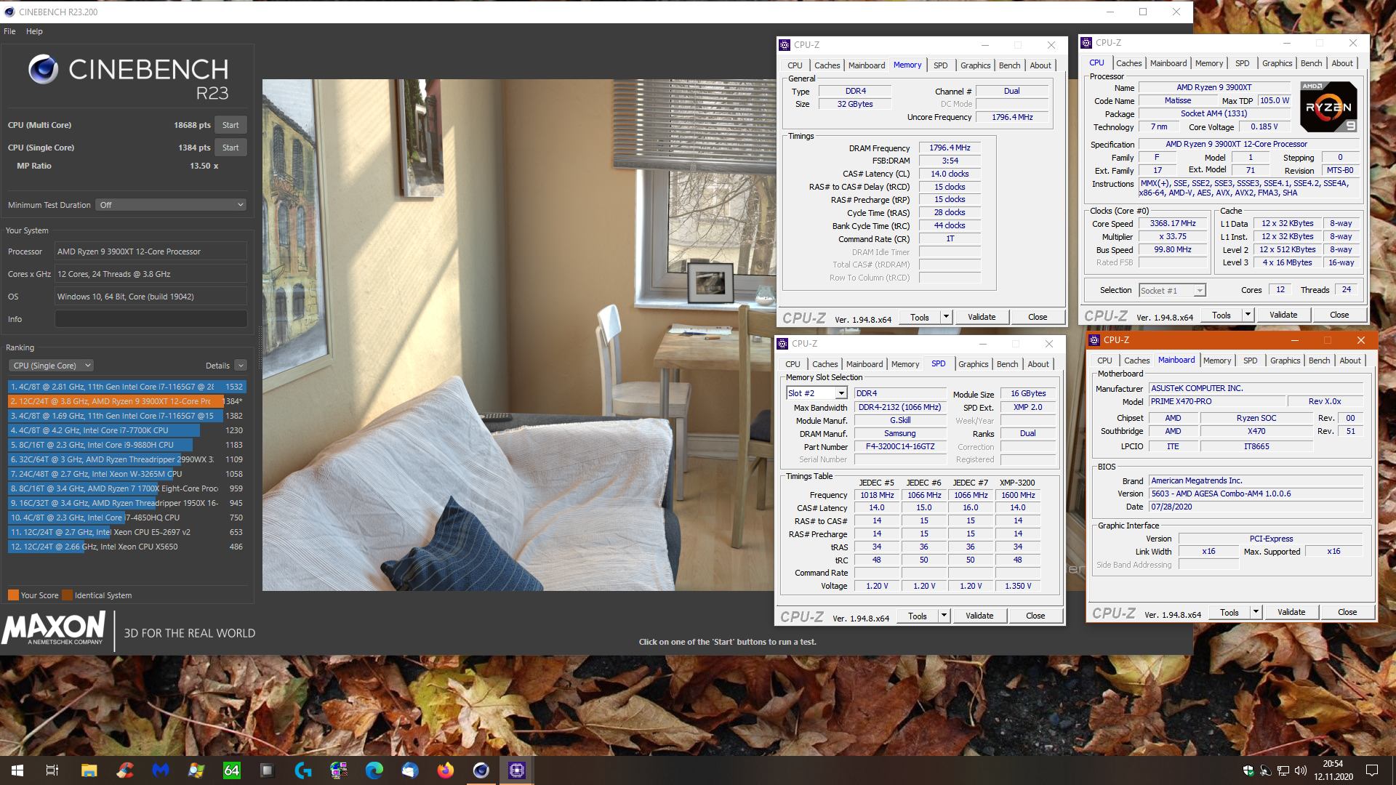Open Bench tab in Mainboard CPU-Z window
This screenshot has height=785, width=1396.
1319,361
